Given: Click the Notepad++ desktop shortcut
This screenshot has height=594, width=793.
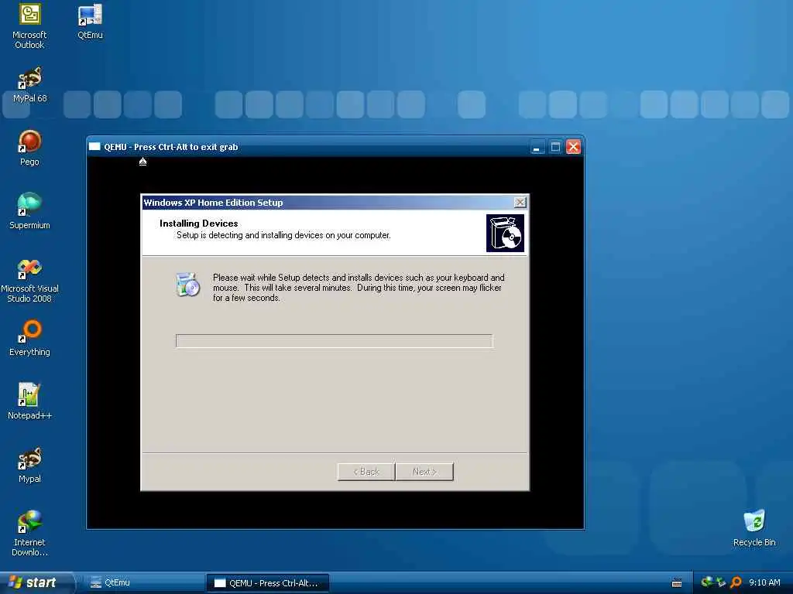Looking at the screenshot, I should 29,401.
